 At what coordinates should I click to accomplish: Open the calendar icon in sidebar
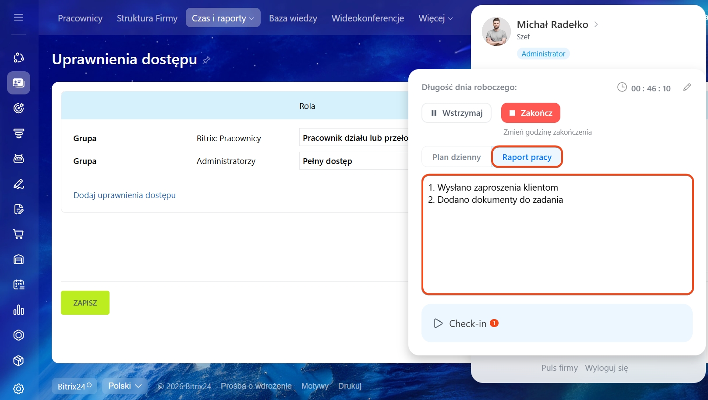click(x=18, y=285)
